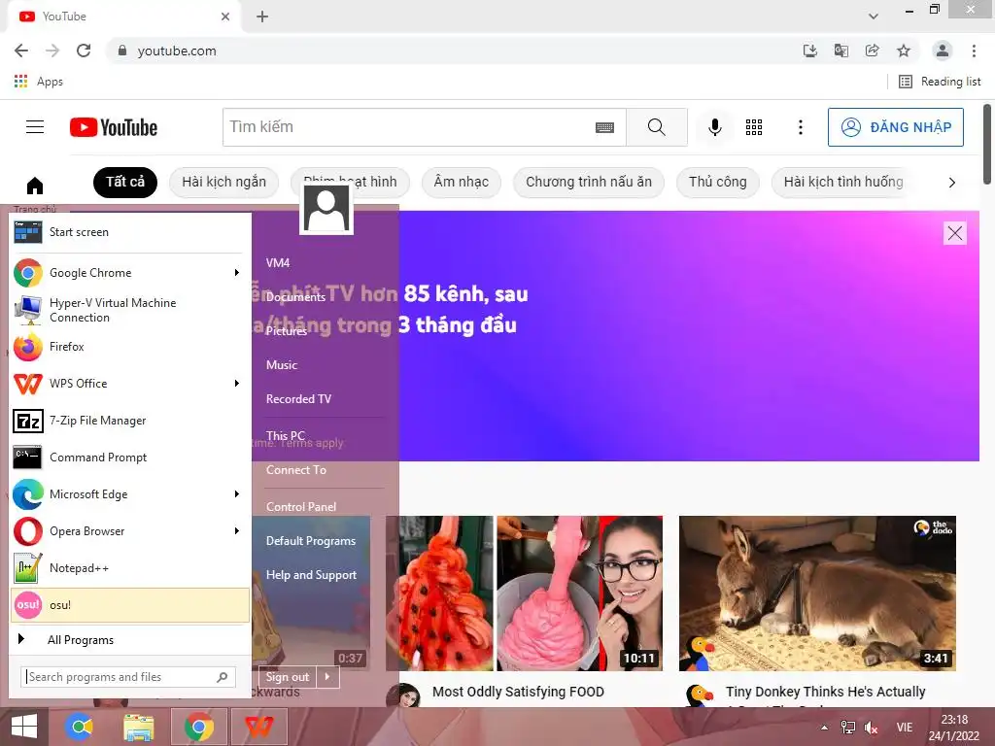Open File Explorer from the taskbar

[x=138, y=727]
